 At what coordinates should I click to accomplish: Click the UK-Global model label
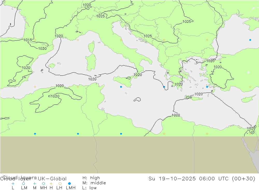52,179
